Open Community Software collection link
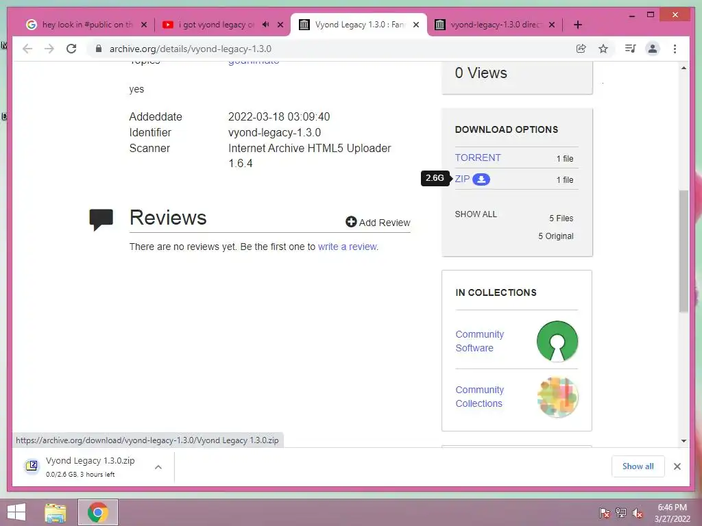 [479, 341]
